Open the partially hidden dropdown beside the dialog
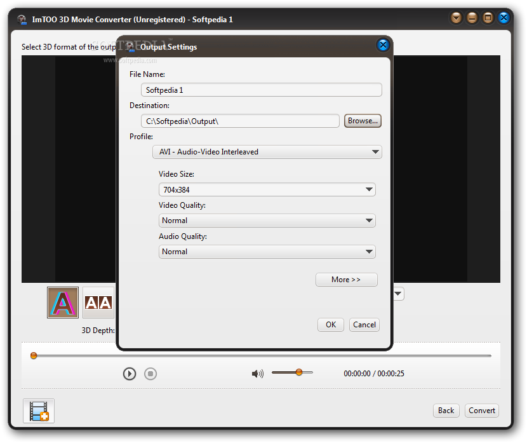Viewport: 527px width, 443px height. (x=398, y=294)
